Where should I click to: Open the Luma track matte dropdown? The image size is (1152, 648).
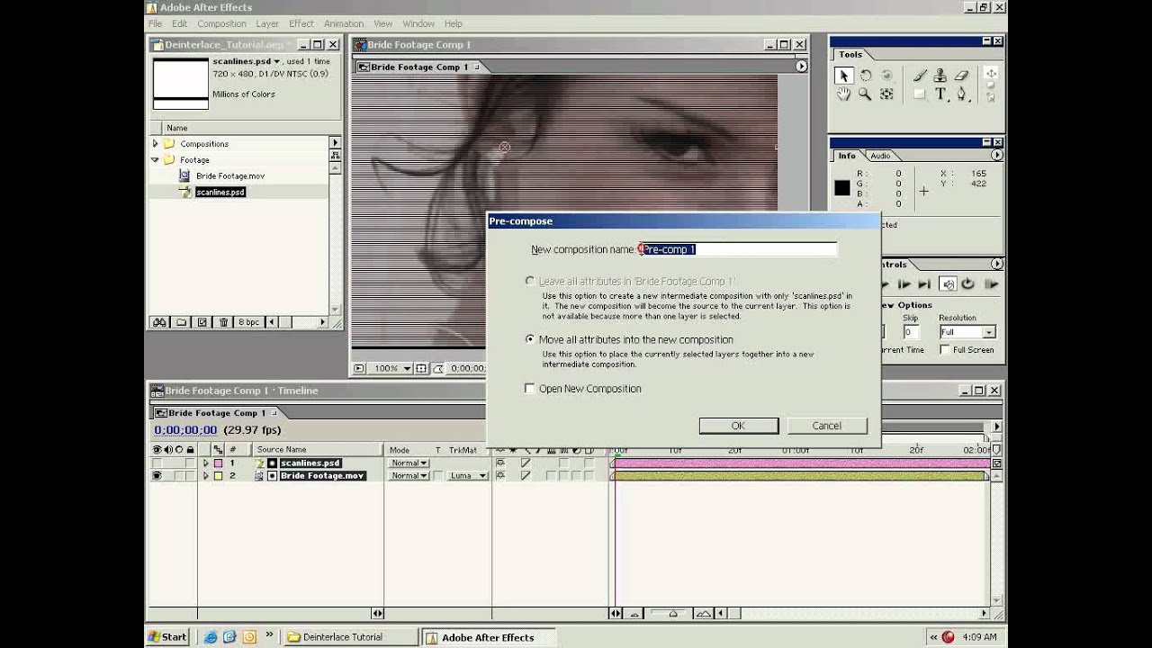468,475
